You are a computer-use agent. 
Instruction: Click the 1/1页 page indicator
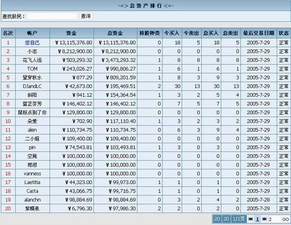(239, 219)
